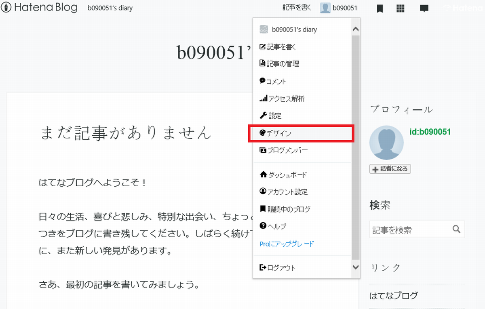485x309 pixels.
Task: Click the profile avatar thumbnail
Action: 386,142
